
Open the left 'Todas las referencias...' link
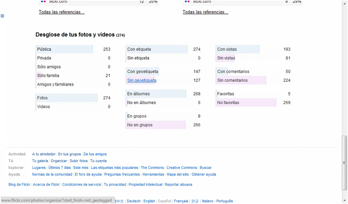[61, 12]
